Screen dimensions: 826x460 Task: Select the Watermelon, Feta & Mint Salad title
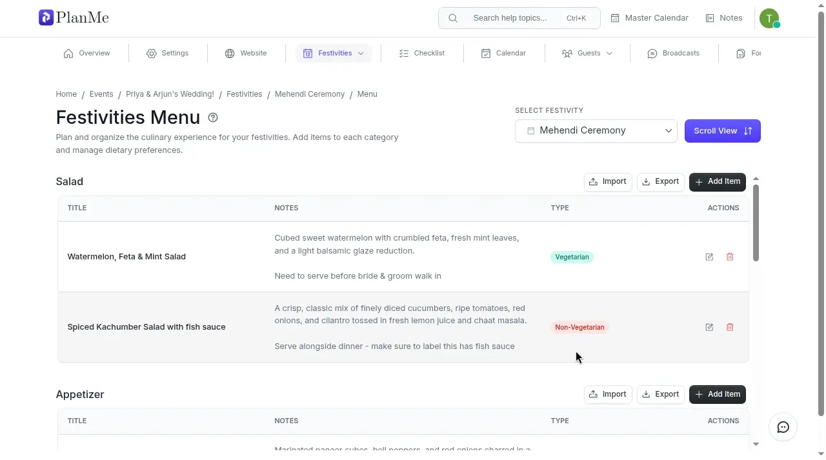(x=126, y=257)
